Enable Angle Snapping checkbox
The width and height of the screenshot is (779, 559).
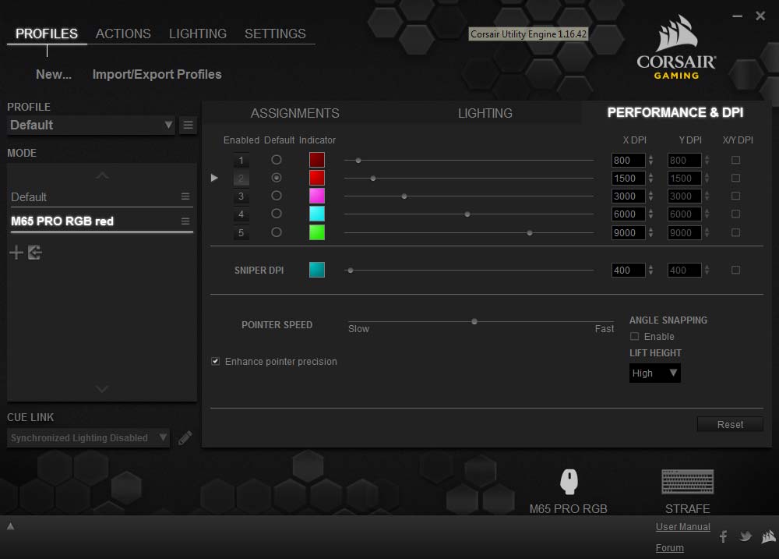click(x=634, y=336)
